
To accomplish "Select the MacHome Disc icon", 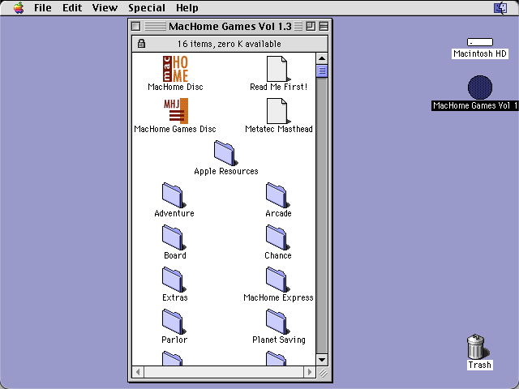I will (175, 69).
